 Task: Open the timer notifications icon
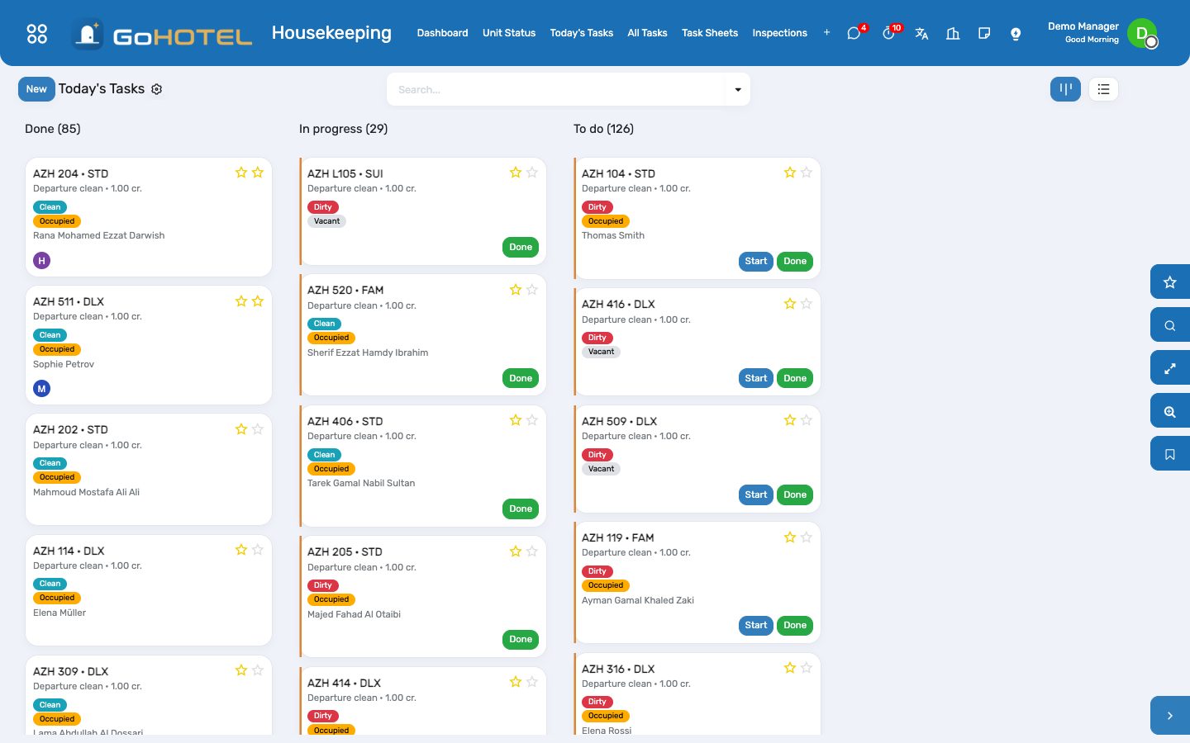(x=889, y=33)
